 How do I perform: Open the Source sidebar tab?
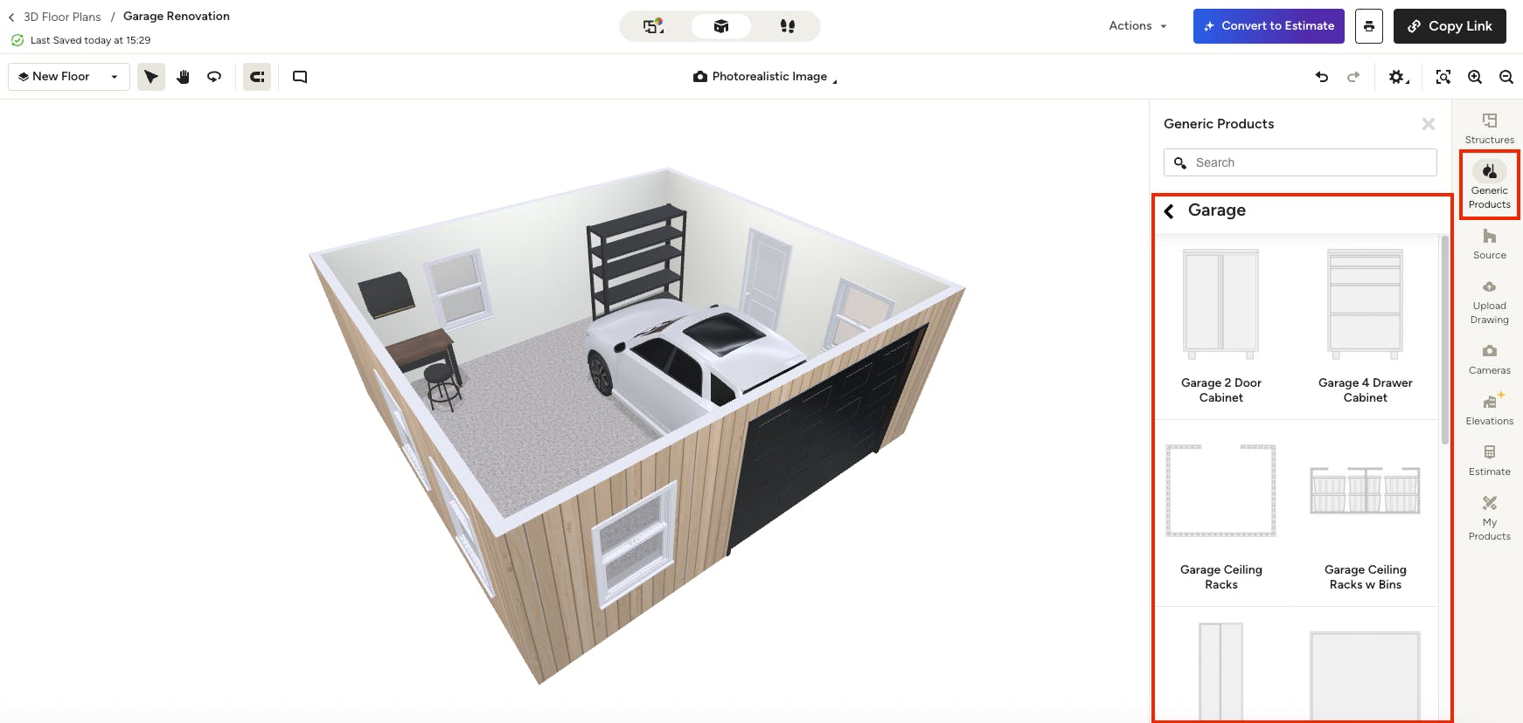(x=1490, y=244)
